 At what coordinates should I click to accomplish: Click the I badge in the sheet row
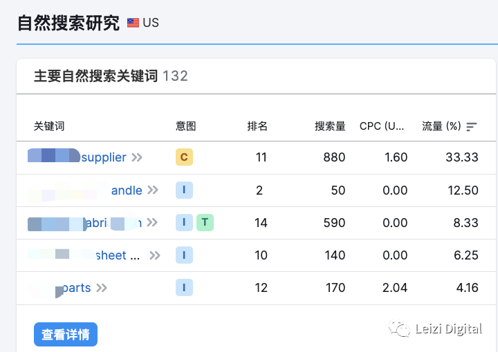coord(184,255)
